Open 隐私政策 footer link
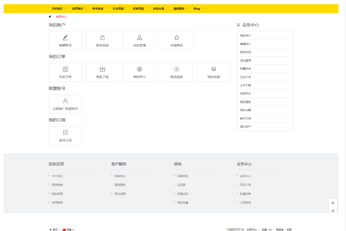Viewport: 346px width, 231px height. [57, 194]
